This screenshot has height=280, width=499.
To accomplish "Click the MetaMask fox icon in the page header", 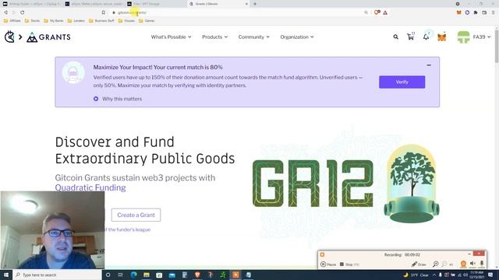I will [442, 37].
